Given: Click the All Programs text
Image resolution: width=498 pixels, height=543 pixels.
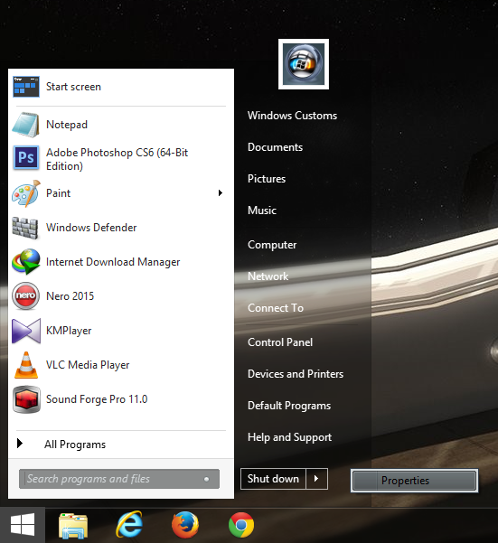Looking at the screenshot, I should point(75,445).
